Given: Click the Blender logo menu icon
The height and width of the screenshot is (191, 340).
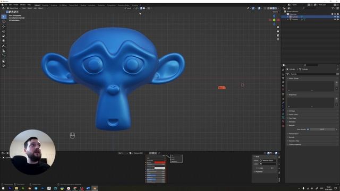Looking at the screenshot, I should tap(2, 5).
